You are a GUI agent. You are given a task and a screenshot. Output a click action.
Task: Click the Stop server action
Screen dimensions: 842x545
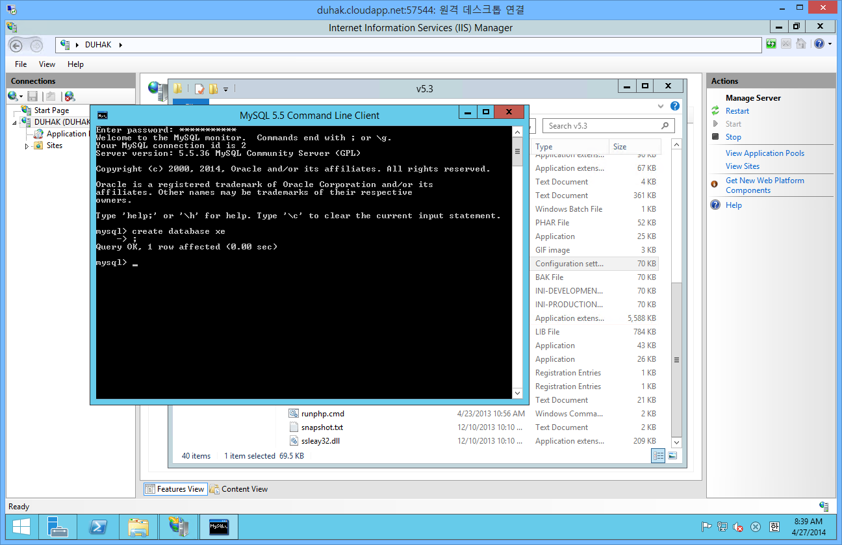pos(734,137)
